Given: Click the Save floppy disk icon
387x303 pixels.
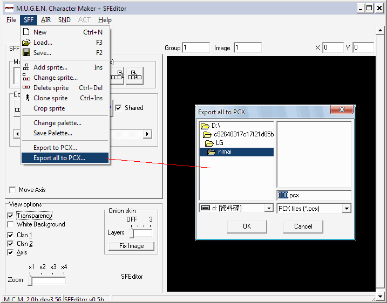Looking at the screenshot, I should [26, 52].
